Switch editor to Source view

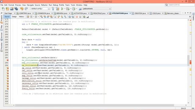pyautogui.click(x=7, y=17)
